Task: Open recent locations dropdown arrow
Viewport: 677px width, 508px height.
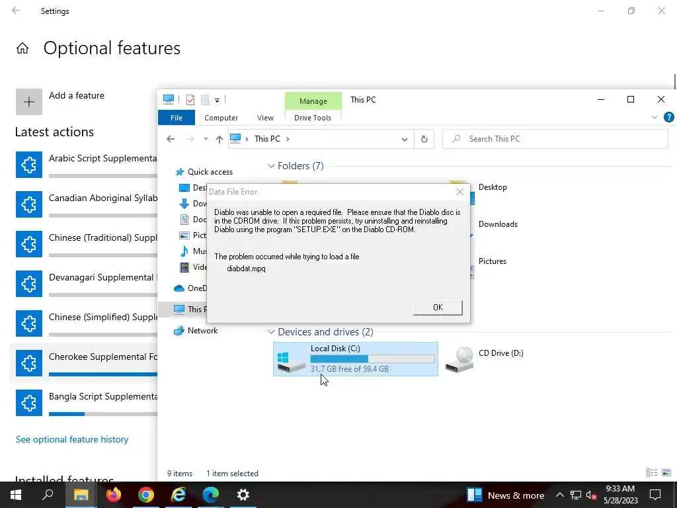Action: click(x=206, y=139)
